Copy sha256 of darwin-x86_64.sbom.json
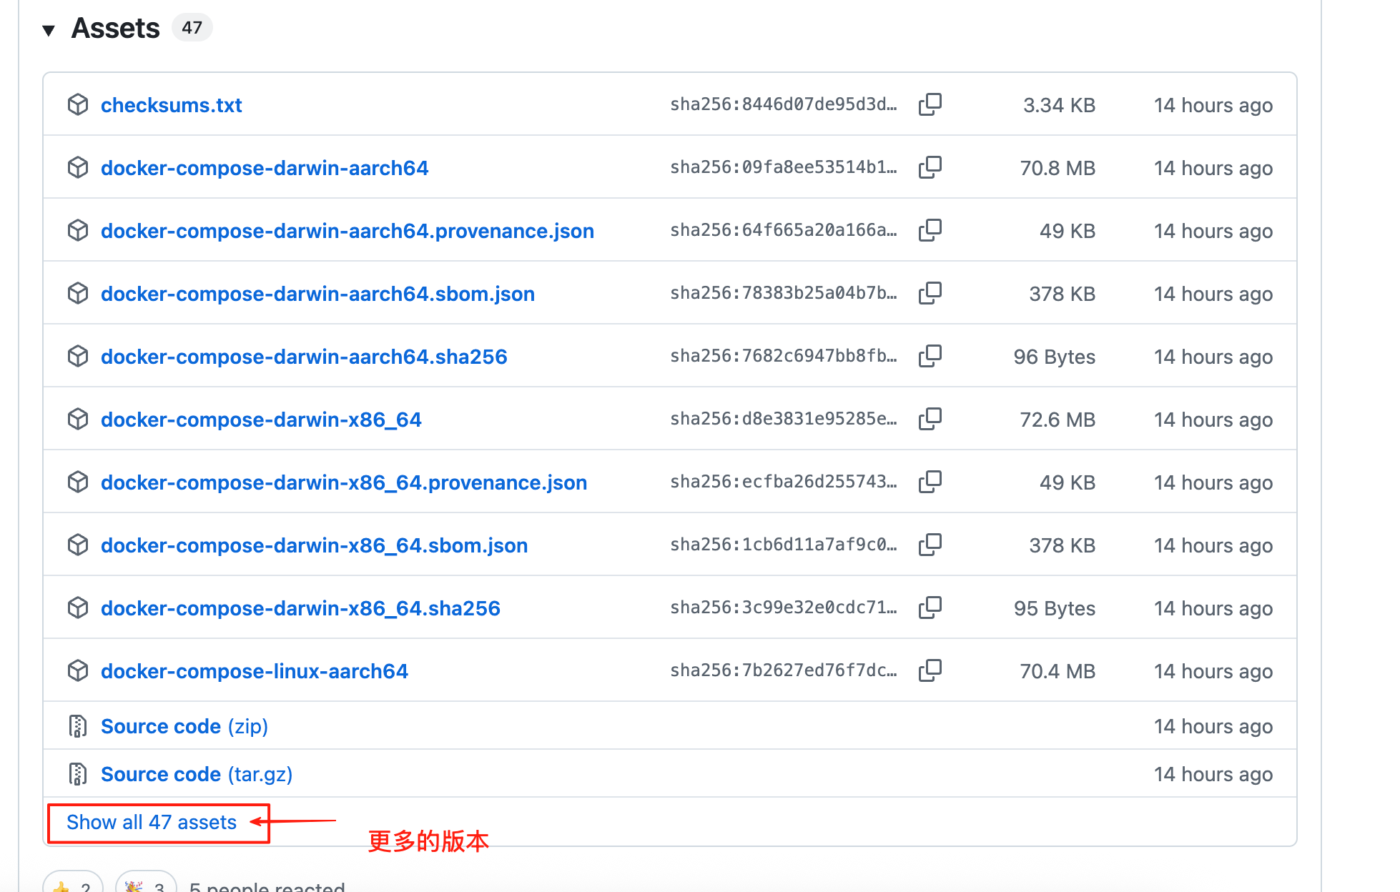 tap(930, 545)
